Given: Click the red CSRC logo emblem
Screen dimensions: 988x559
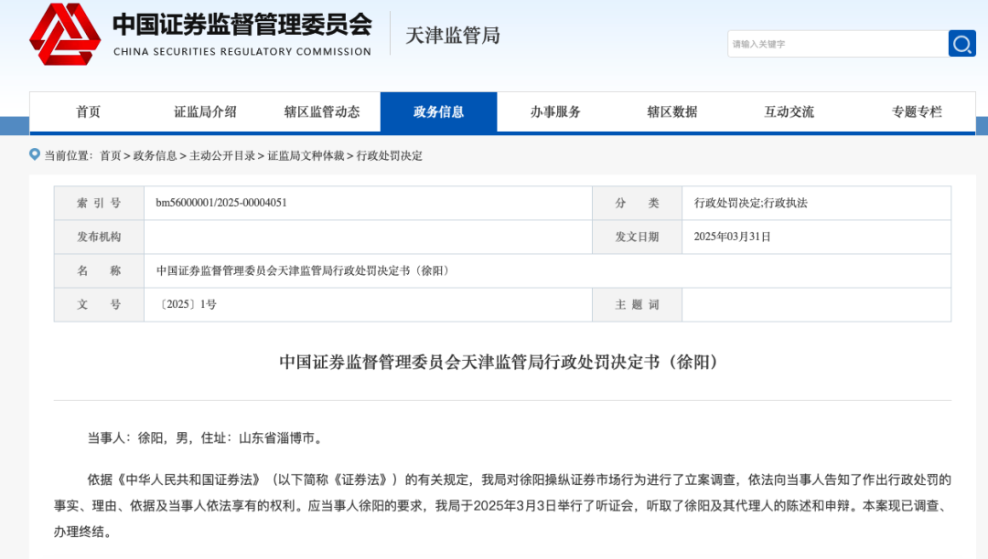Looking at the screenshot, I should [64, 35].
